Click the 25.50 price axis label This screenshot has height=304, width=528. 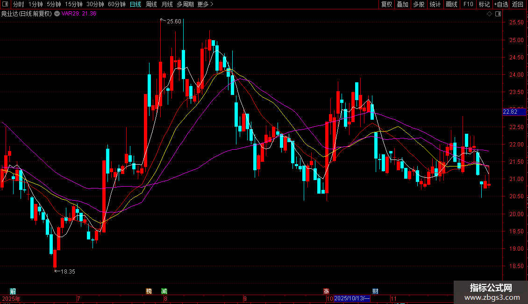click(516, 22)
